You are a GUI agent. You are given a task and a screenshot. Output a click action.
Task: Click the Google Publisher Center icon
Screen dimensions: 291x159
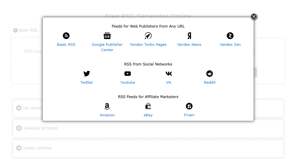point(107,36)
